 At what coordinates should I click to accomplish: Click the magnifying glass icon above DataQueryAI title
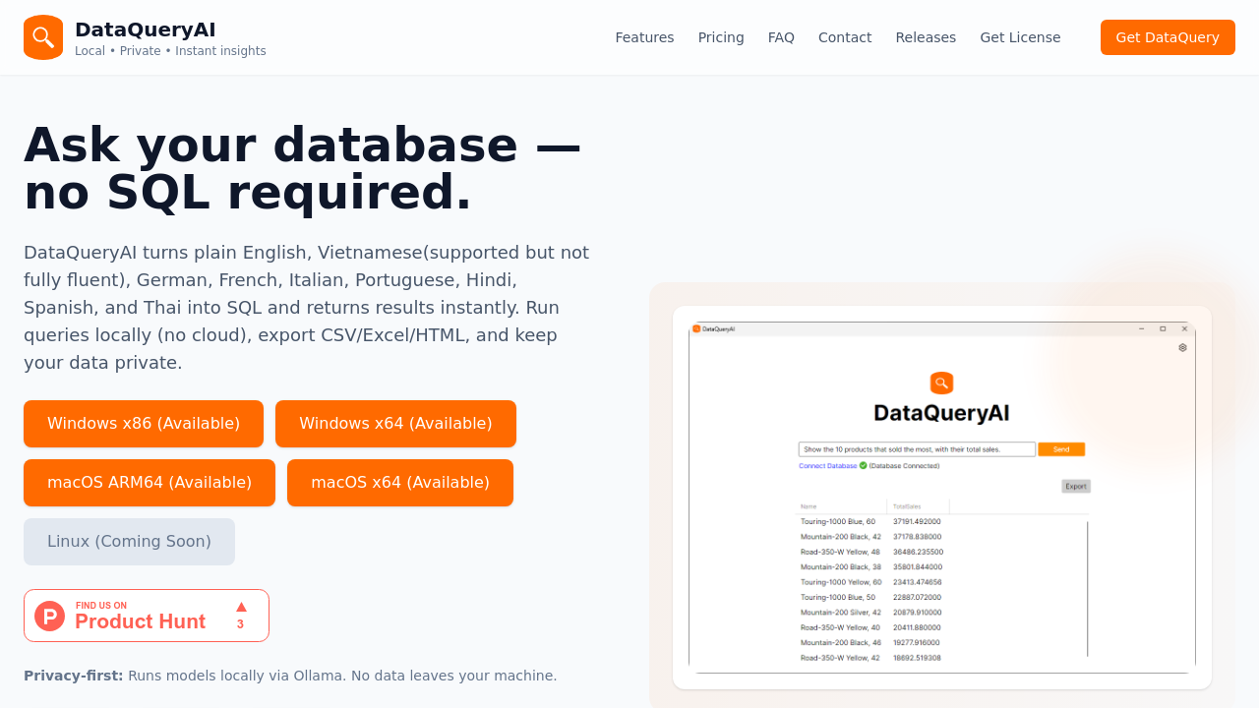941,383
